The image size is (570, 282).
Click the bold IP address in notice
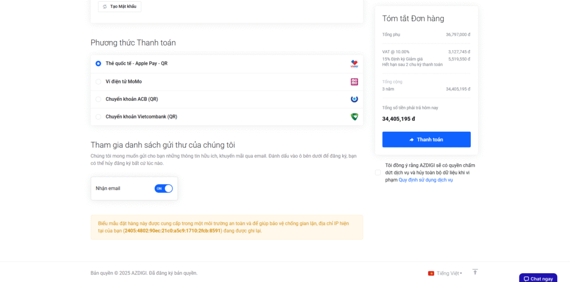tap(173, 230)
